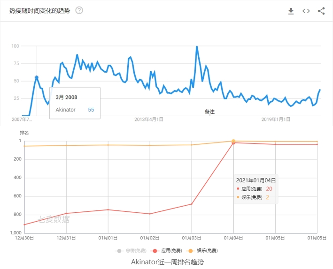Click the 2019年1月1日 axis label
This screenshot has width=333, height=269.
pyautogui.click(x=276, y=120)
